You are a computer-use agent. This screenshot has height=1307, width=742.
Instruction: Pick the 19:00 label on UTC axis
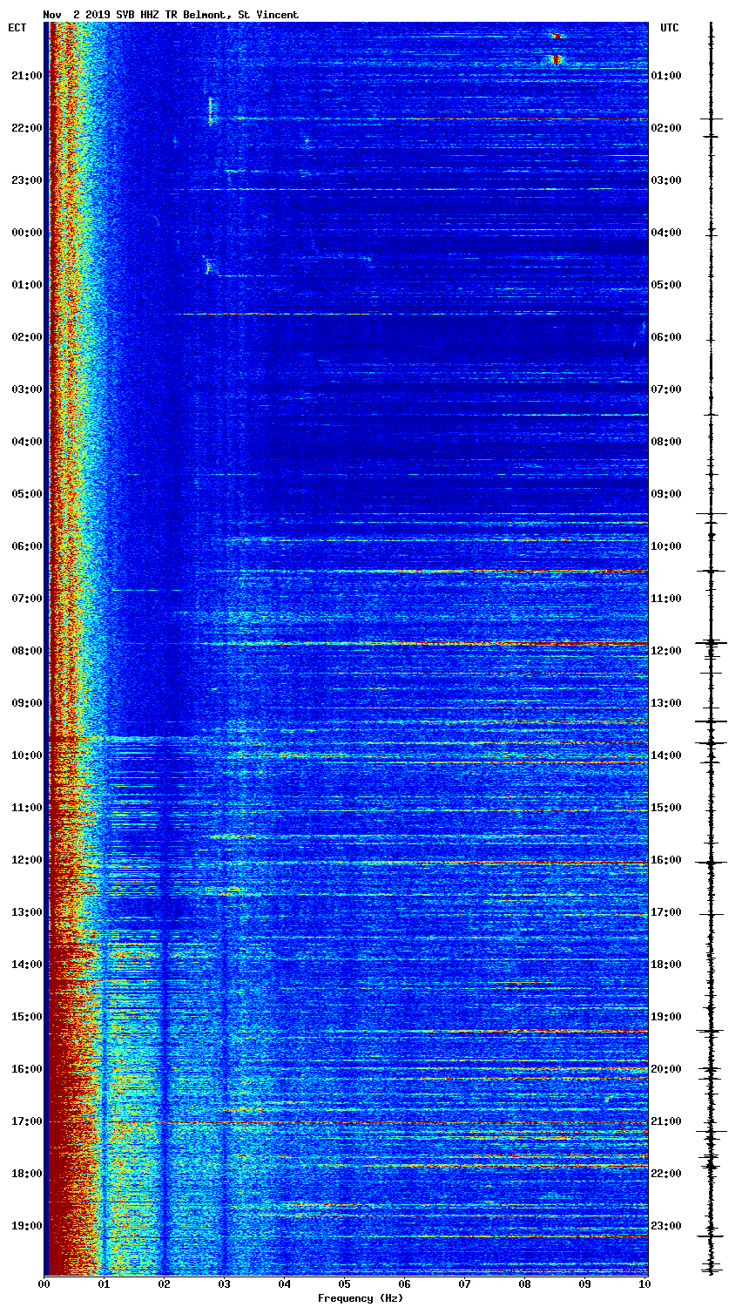tap(666, 1017)
